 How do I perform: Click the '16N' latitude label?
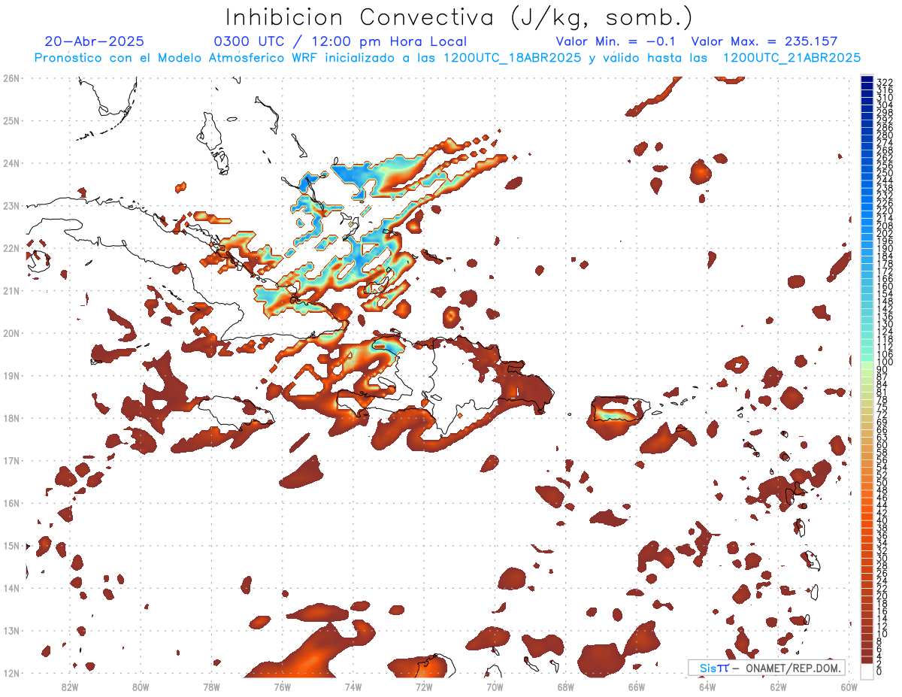click(x=11, y=503)
